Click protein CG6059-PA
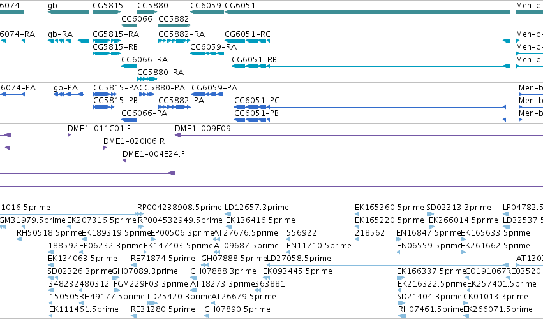 click(207, 94)
